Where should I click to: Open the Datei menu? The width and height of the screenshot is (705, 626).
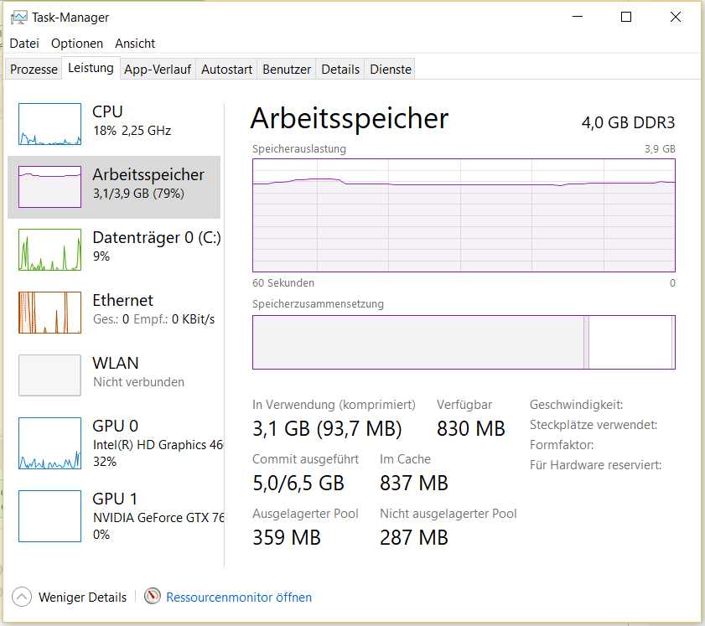click(24, 44)
